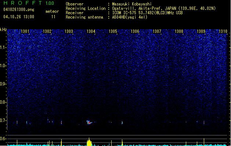
Task: Click the large meteor echo near 1304
Action: [89, 122]
